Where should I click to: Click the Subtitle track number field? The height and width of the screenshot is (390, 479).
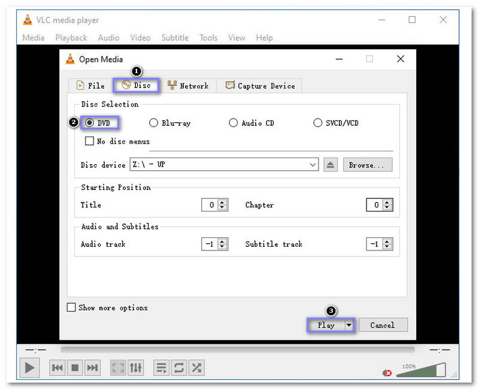[374, 244]
